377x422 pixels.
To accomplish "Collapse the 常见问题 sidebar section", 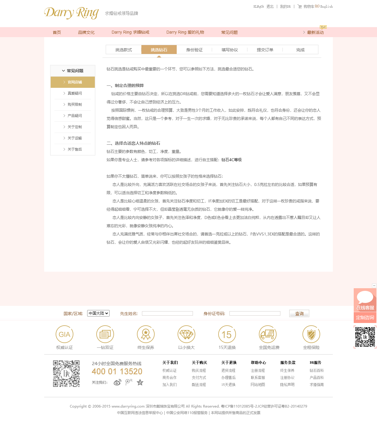I will tap(73, 71).
